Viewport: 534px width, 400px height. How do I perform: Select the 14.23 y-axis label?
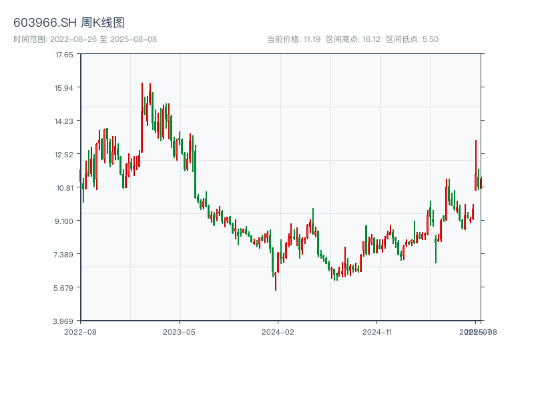64,121
